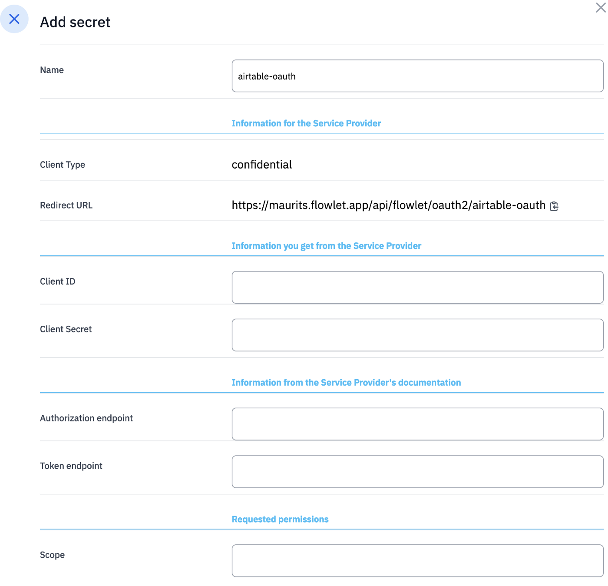Click the 'Client Type' label
The image size is (608, 586).
coord(63,165)
